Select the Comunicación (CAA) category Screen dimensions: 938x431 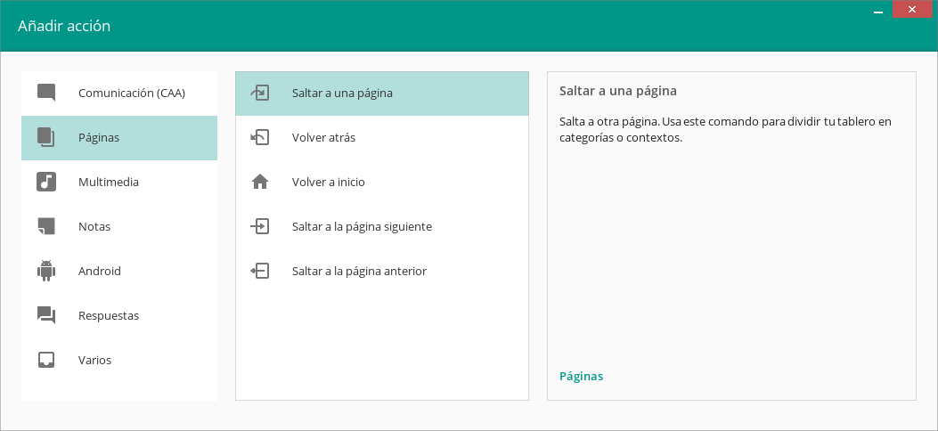pos(119,94)
